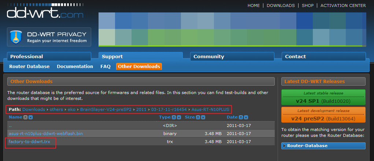Viewport: 374px width, 161px height.
Task: Click '<DIR>' type cell
Action: (170, 126)
